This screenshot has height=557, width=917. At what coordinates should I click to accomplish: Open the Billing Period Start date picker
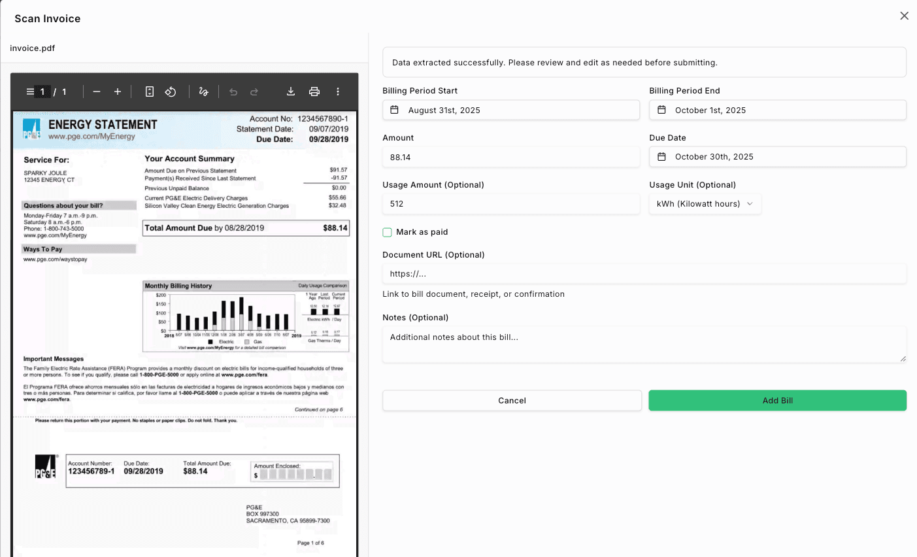[x=510, y=110]
